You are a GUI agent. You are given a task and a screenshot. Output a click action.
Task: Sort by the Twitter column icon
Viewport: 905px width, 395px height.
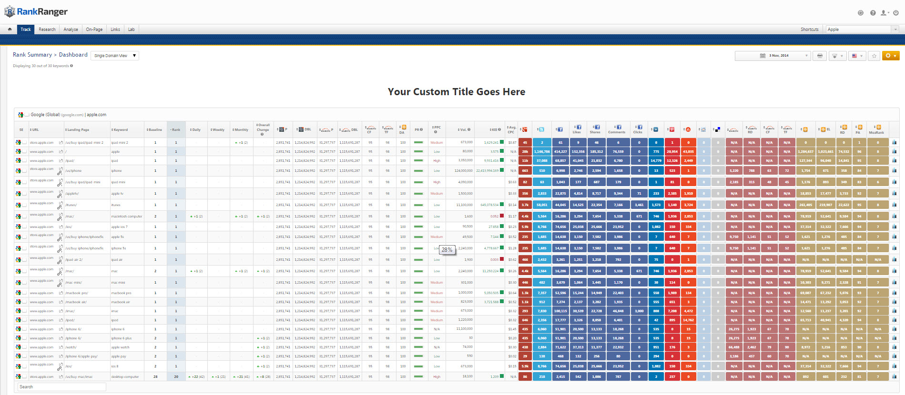(541, 129)
